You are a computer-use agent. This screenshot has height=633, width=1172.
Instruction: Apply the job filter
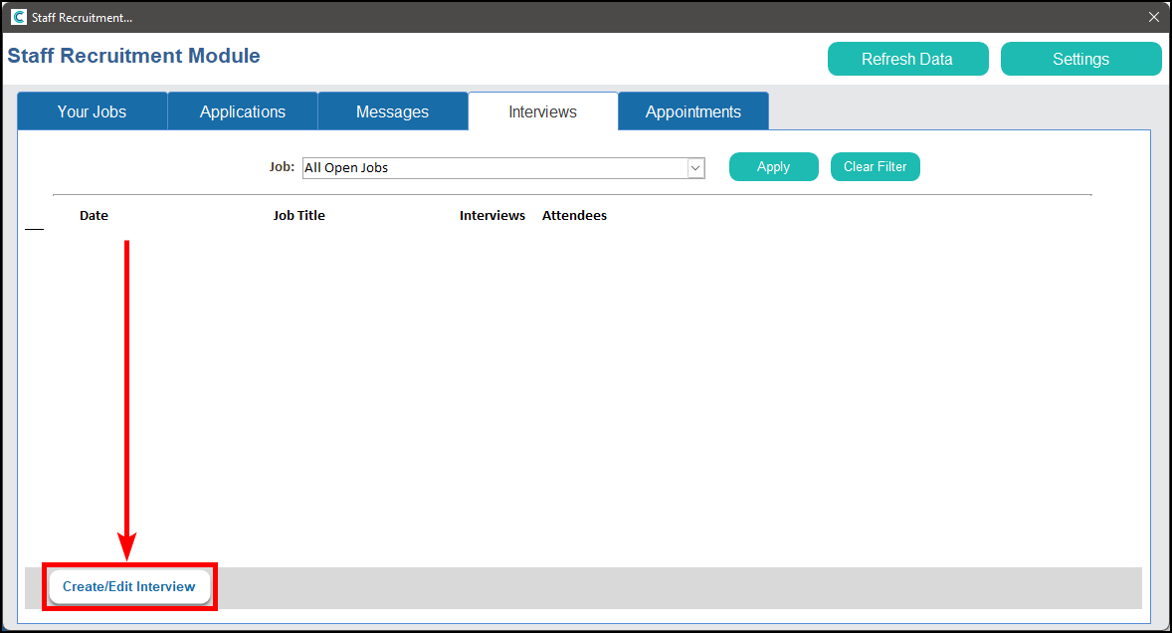point(773,167)
